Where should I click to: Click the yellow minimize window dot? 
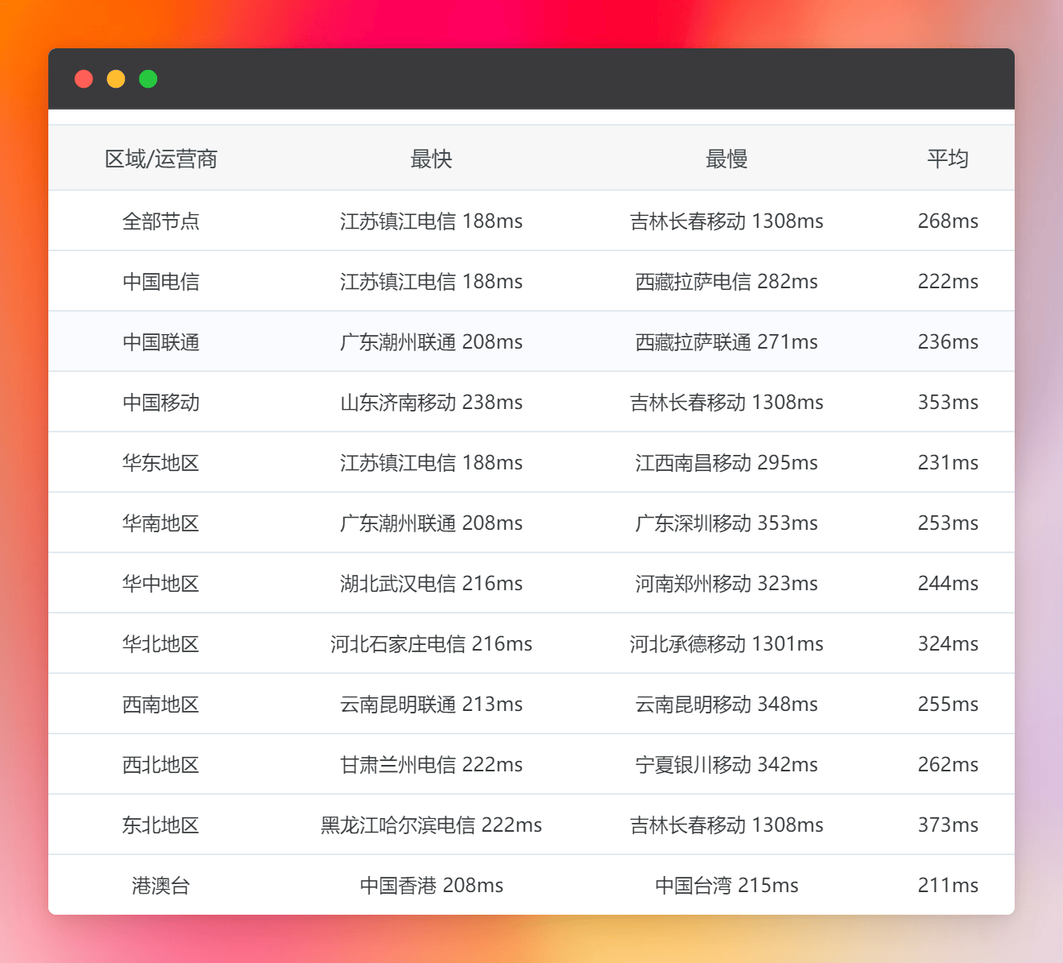point(116,79)
